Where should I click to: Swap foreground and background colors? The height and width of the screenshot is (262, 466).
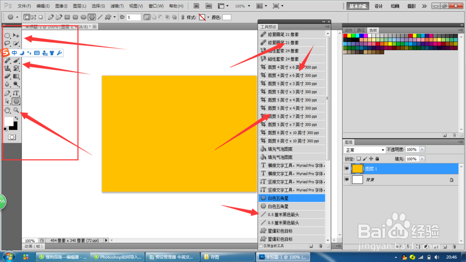pyautogui.click(x=16, y=118)
